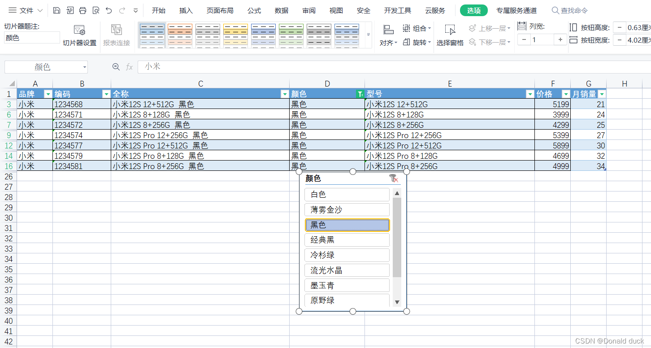The image size is (651, 348).
Task: Open the active 颜色 column filter button
Action: 360,94
